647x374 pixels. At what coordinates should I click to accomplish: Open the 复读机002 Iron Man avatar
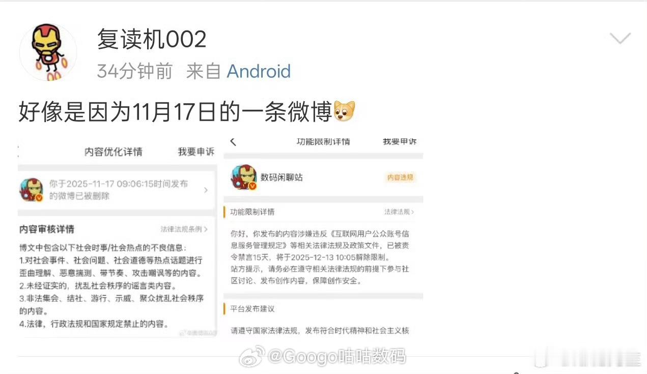point(47,51)
